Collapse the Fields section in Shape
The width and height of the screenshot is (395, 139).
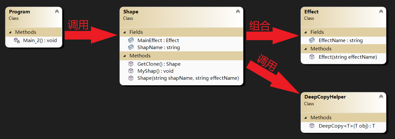[125, 32]
